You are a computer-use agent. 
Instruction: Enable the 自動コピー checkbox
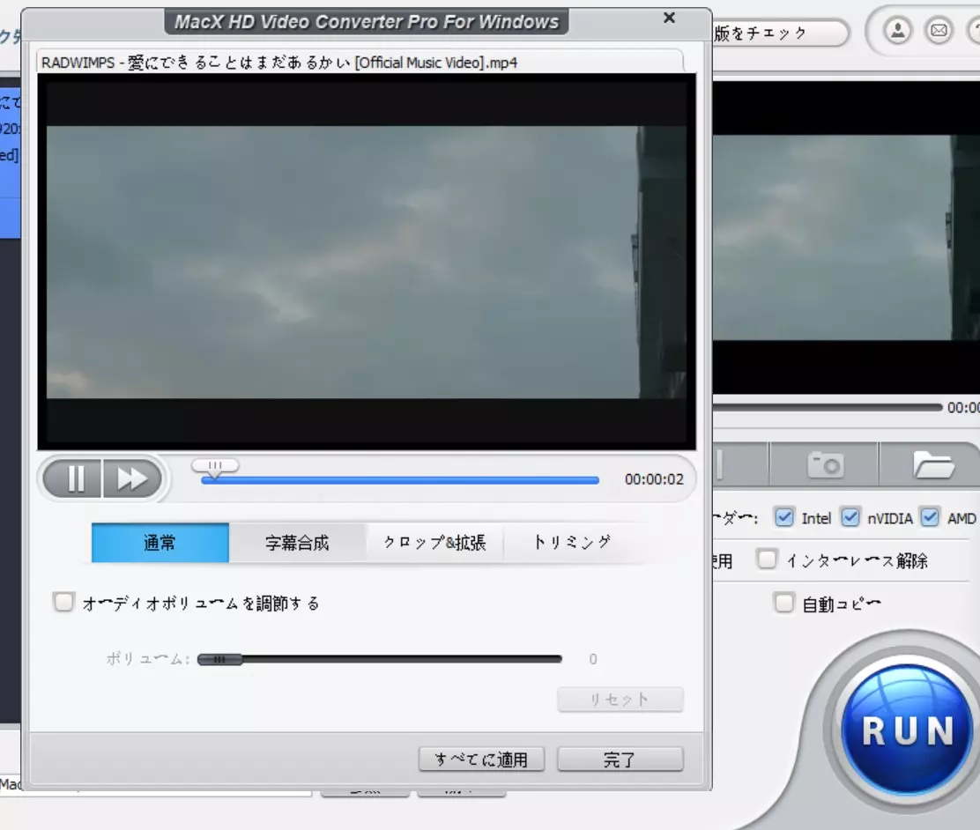pos(783,604)
